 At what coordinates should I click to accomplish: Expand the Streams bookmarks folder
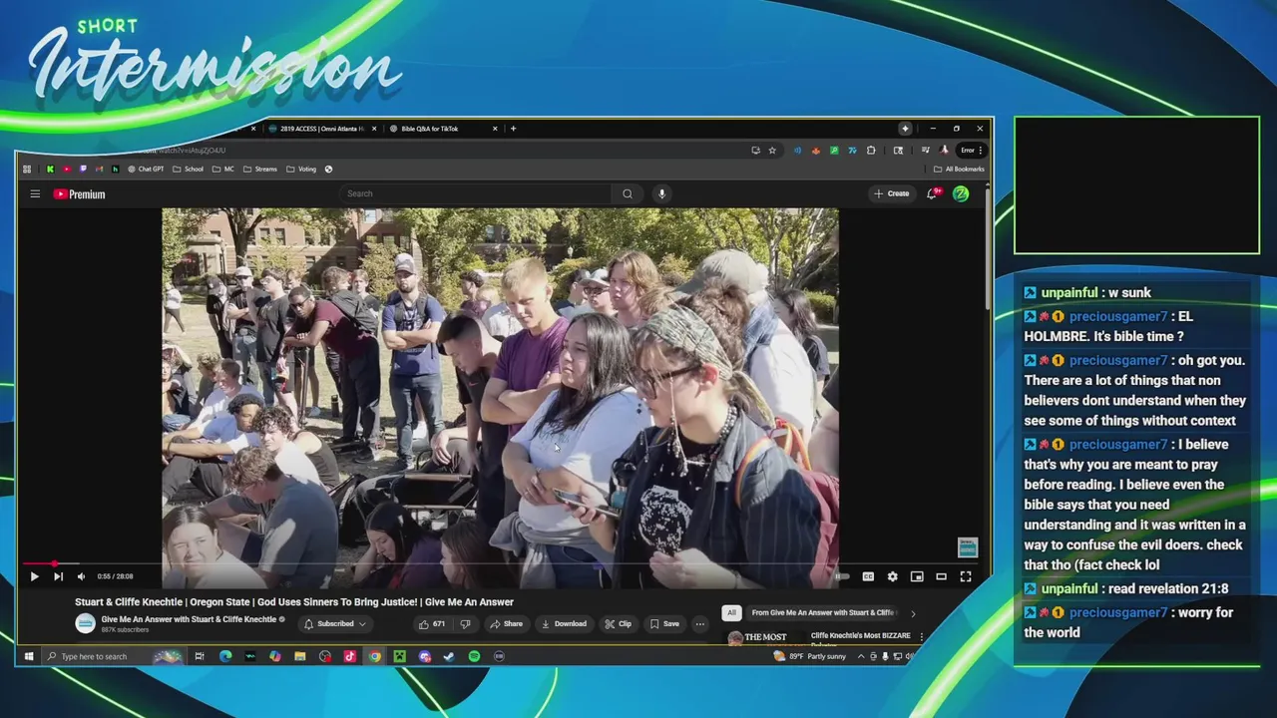point(260,170)
